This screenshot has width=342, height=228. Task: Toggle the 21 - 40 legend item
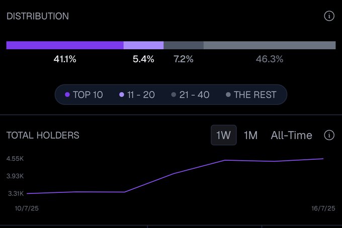tap(190, 94)
